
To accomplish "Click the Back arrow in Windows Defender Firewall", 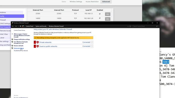I will 13,26.
